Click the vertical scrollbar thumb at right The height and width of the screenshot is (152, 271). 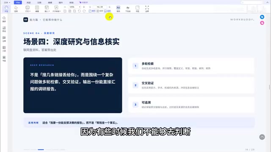point(269,87)
